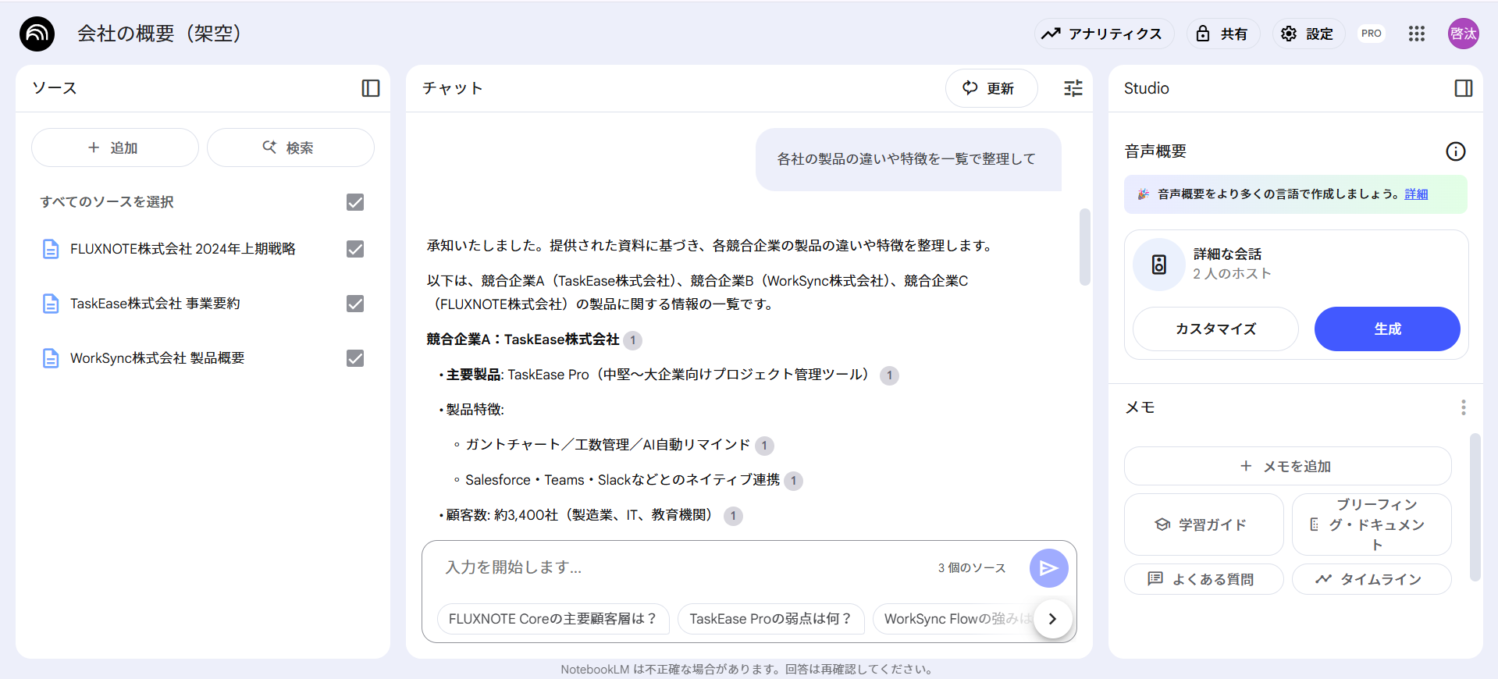Open アナリティクス analytics view
Image resolution: width=1498 pixels, height=679 pixels.
(x=1104, y=34)
